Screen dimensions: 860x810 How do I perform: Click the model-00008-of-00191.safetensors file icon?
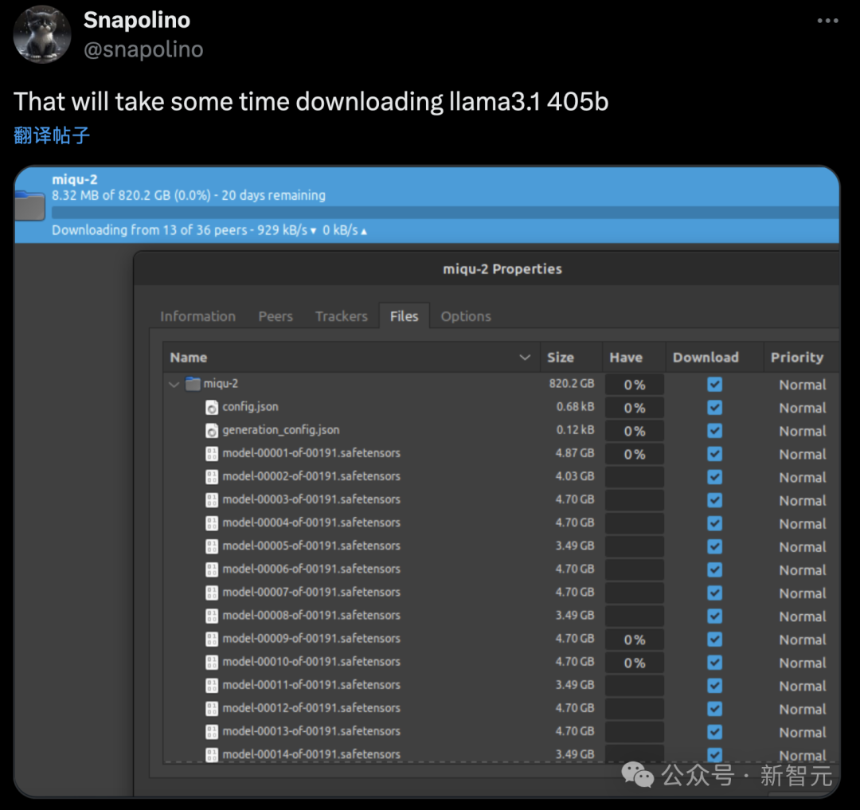(x=212, y=616)
